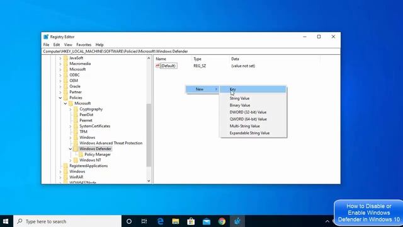The image size is (403, 227).
Task: Expand the ODBC tree node
Action: pos(60,75)
